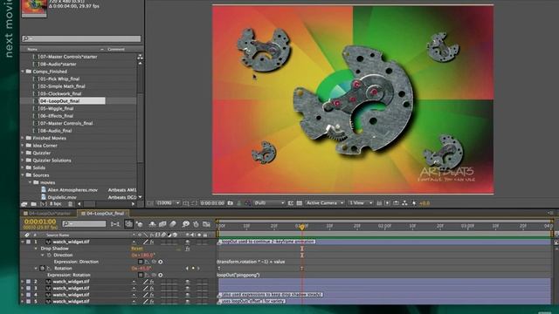The image size is (559, 314).
Task: Toggle effects fx switch on layer 2
Action: [151, 282]
